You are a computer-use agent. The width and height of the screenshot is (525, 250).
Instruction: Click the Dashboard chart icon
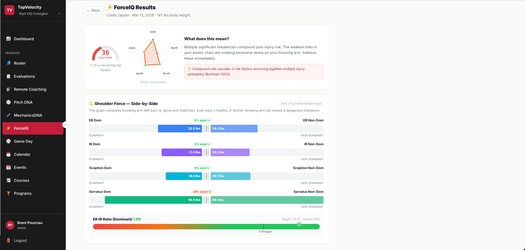(8, 39)
